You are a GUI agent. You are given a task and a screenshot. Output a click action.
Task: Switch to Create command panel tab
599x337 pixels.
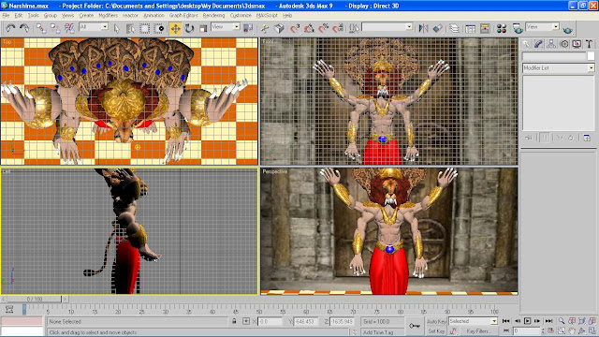click(x=526, y=44)
